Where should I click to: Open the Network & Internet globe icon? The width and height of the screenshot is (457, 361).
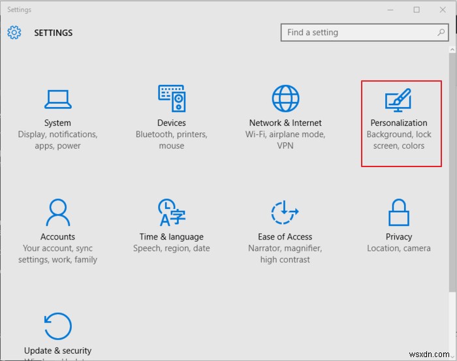[x=285, y=99]
